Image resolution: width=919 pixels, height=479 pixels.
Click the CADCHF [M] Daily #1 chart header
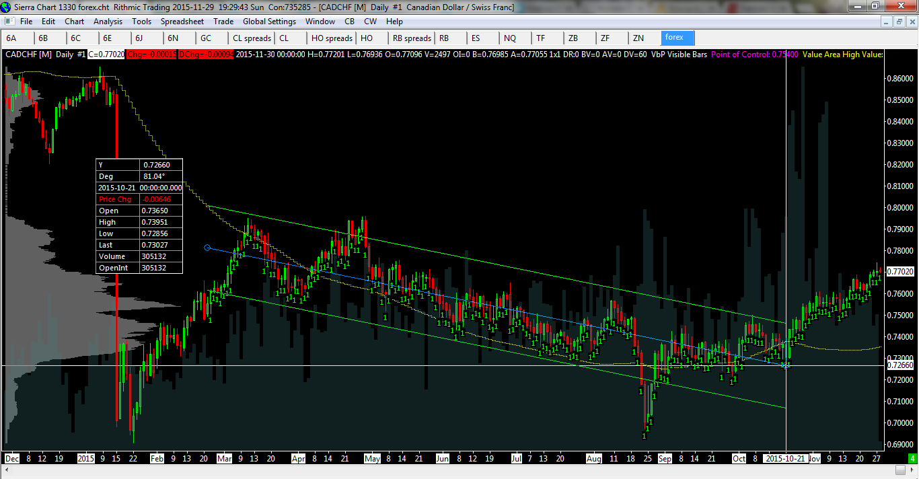46,54
